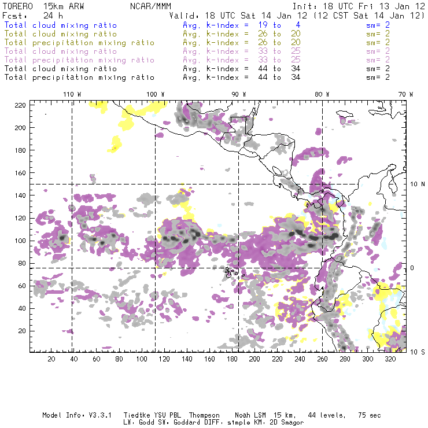
Task: Click the "Thompson" microphysics name
Action: (x=204, y=416)
